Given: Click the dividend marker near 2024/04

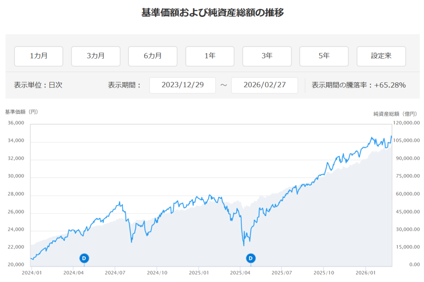Looking at the screenshot, I should coord(84,258).
